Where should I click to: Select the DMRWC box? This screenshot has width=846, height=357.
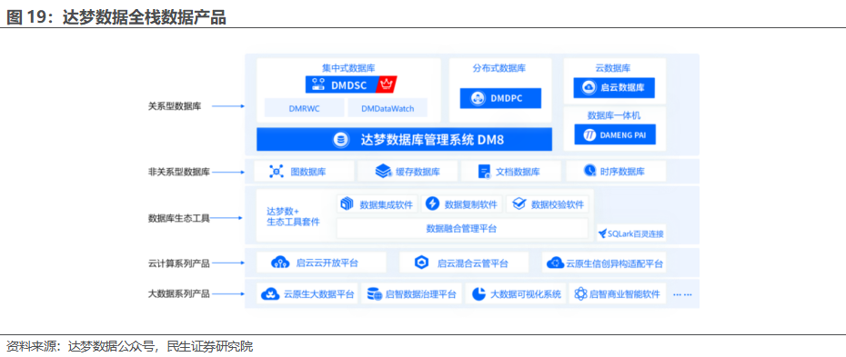point(305,108)
